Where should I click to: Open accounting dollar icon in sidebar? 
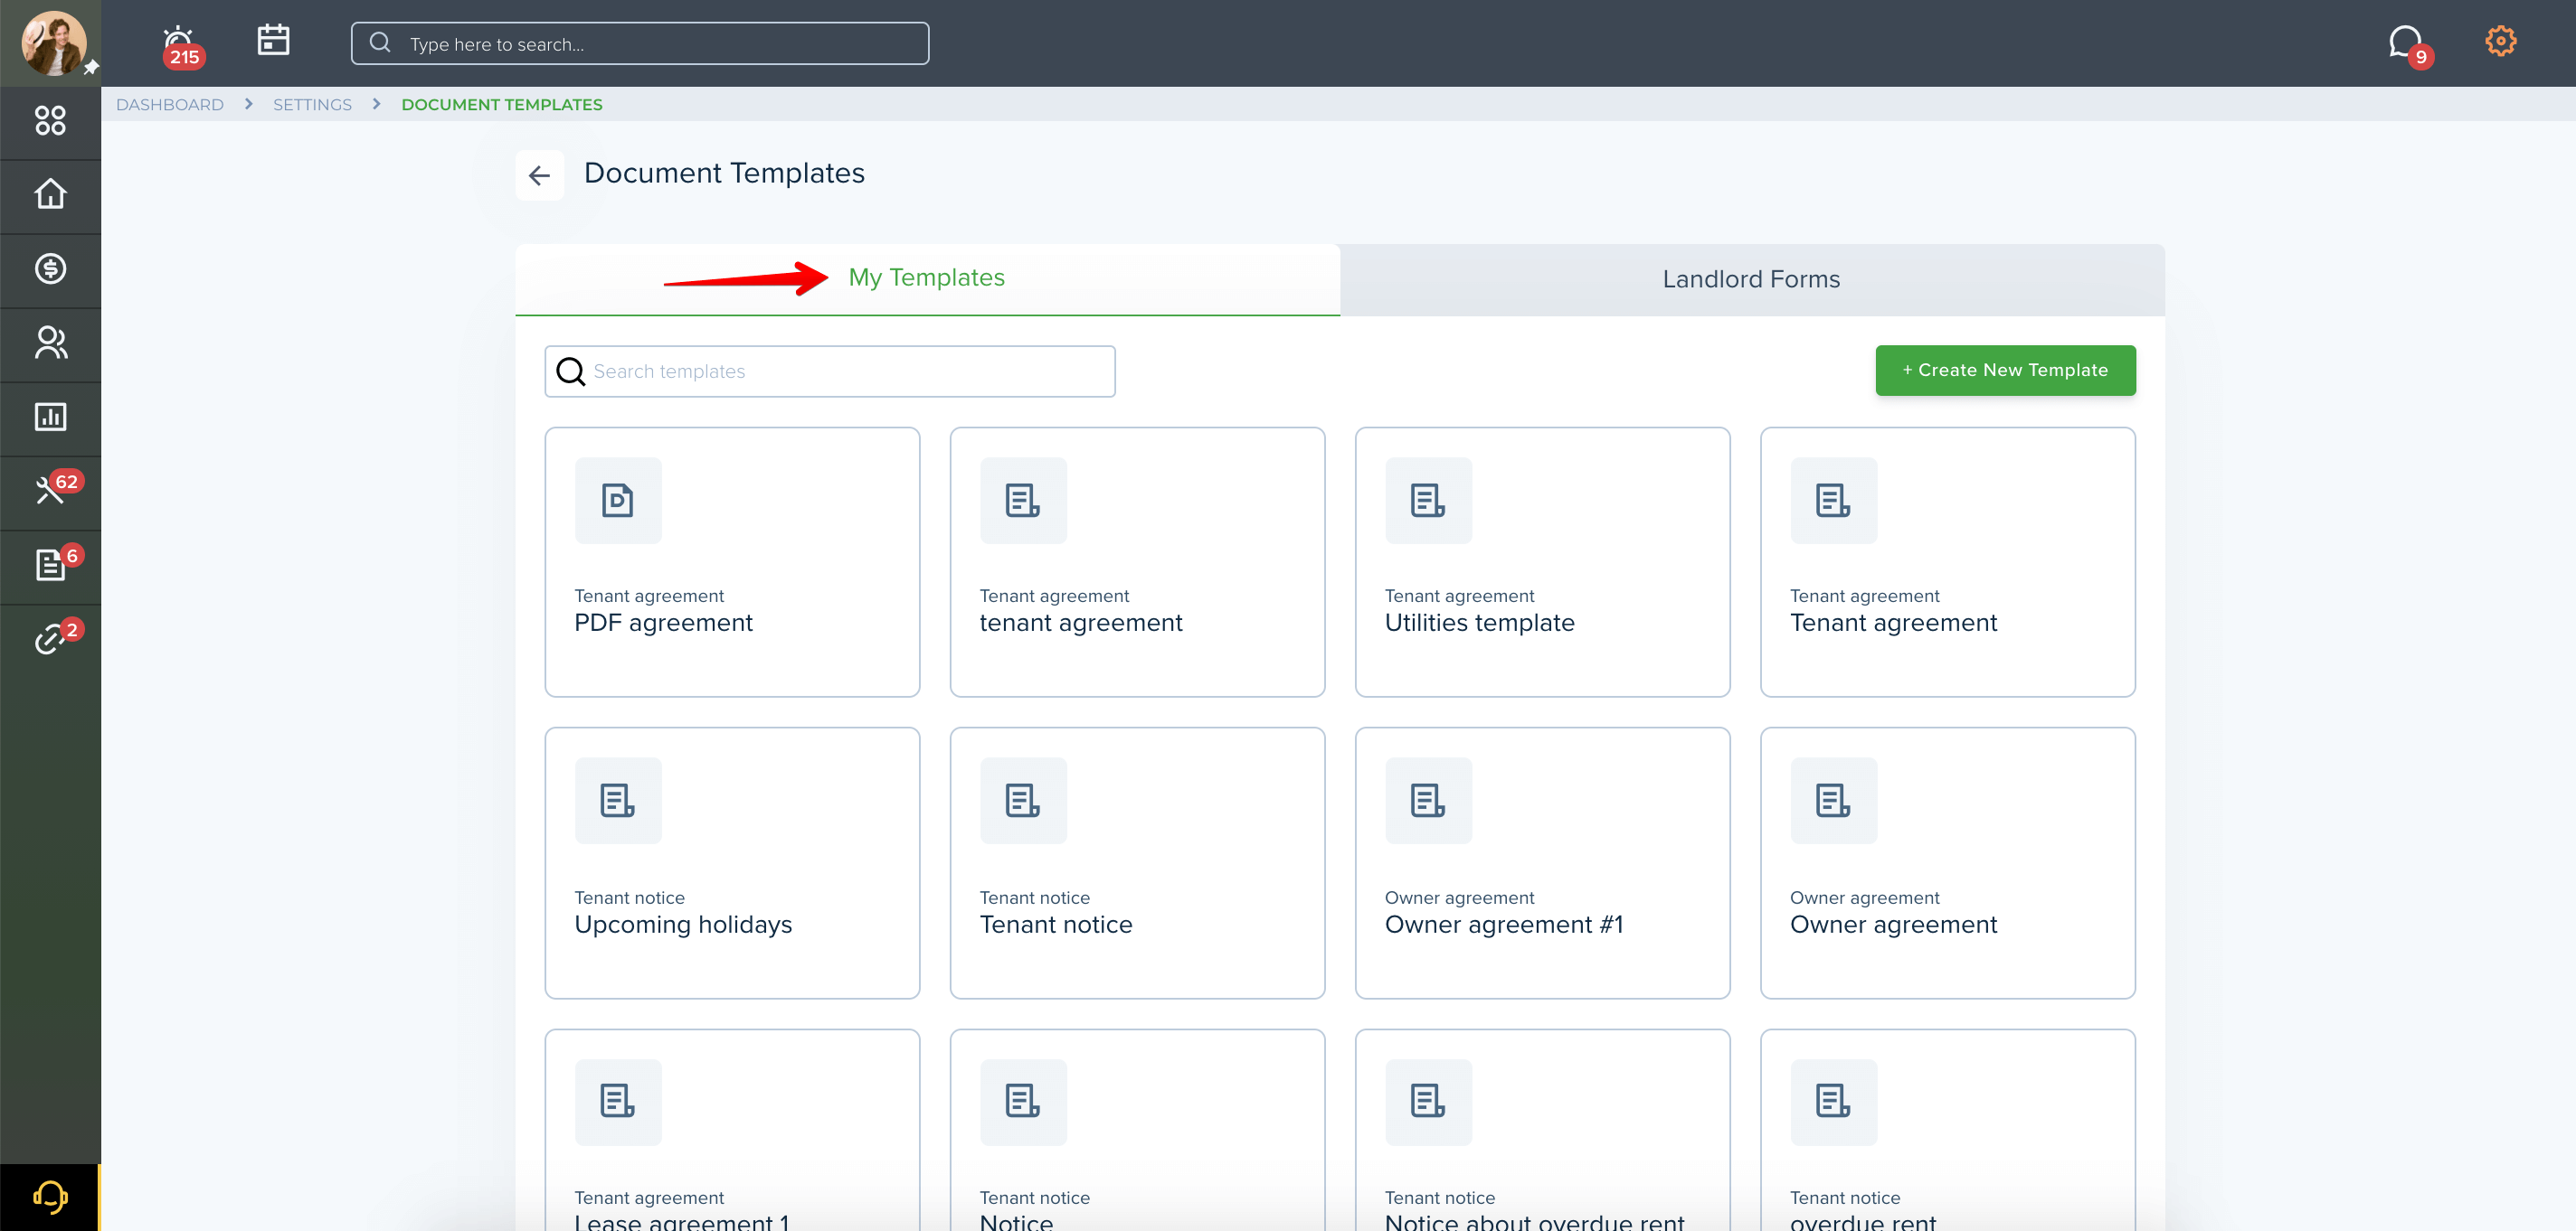click(50, 268)
